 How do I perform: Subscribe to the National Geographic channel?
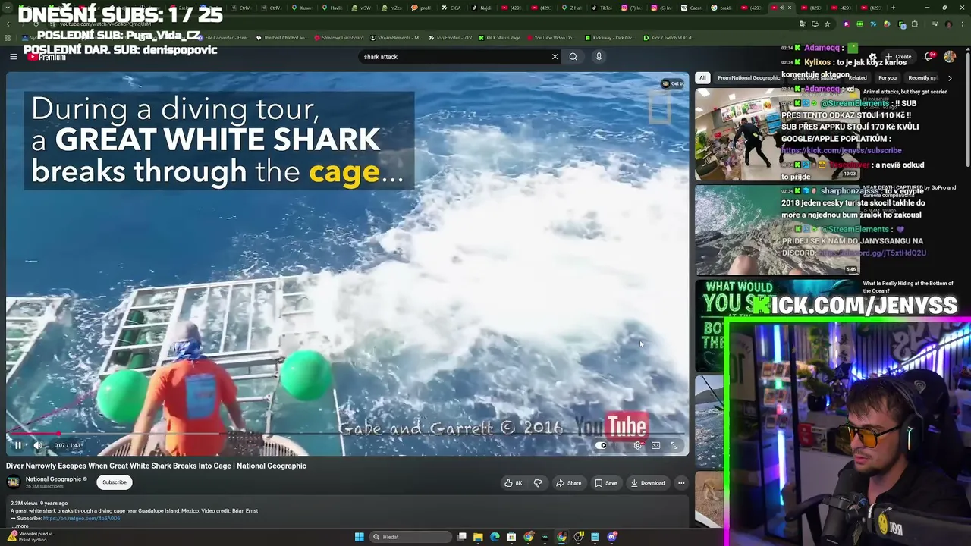115,482
